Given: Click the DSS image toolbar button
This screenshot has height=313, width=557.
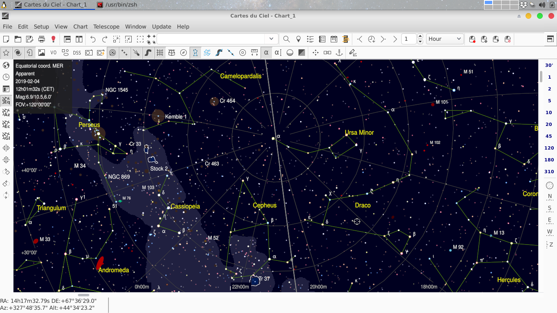Looking at the screenshot, I should click(77, 53).
